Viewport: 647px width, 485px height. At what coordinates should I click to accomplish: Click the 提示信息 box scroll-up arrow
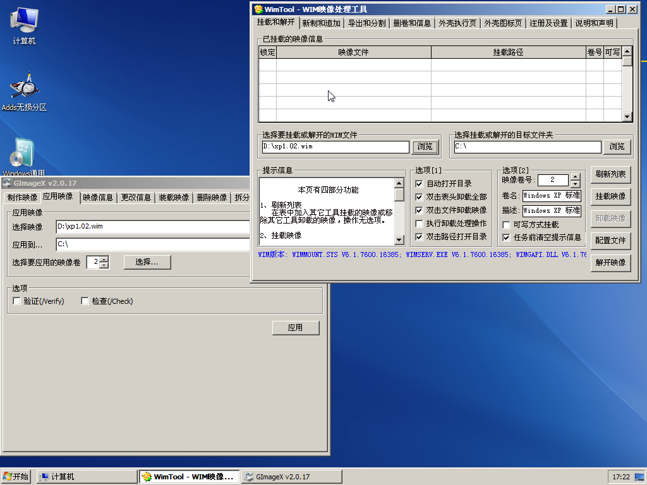(399, 183)
